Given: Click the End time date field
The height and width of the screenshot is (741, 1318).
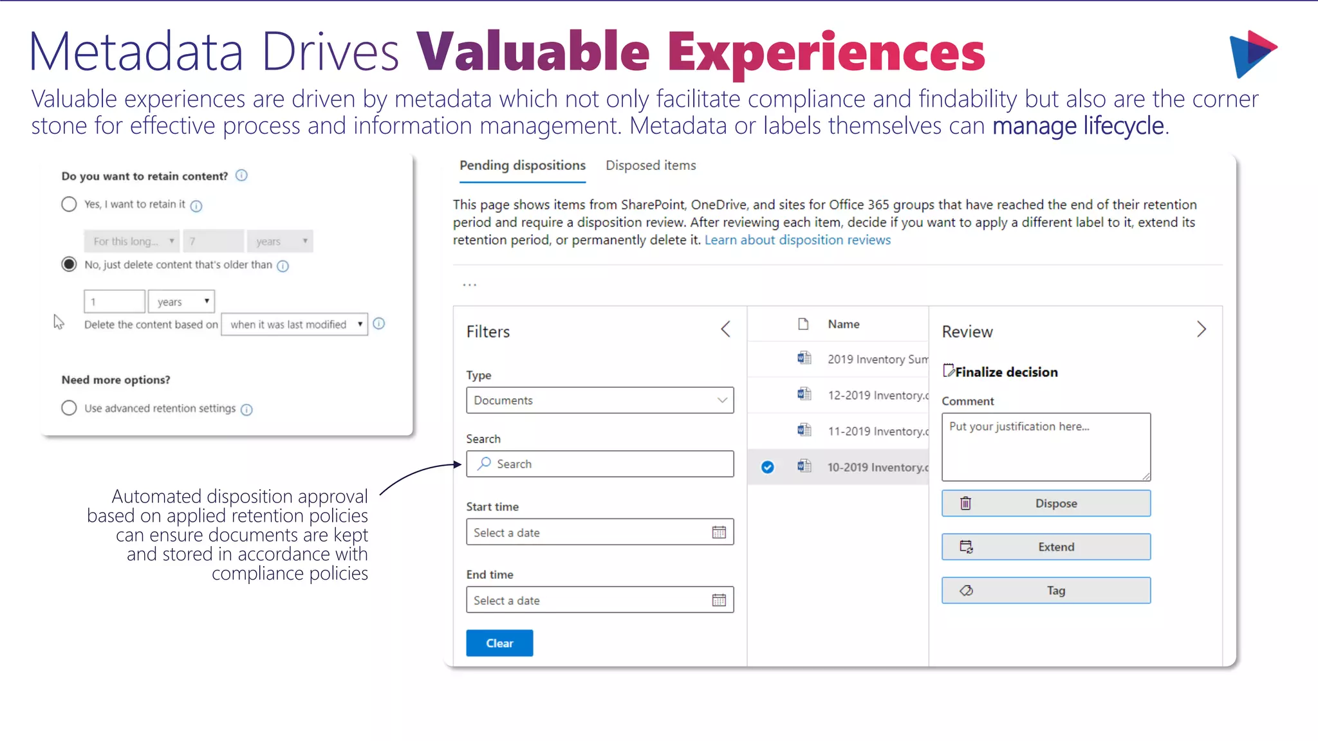Looking at the screenshot, I should [600, 599].
